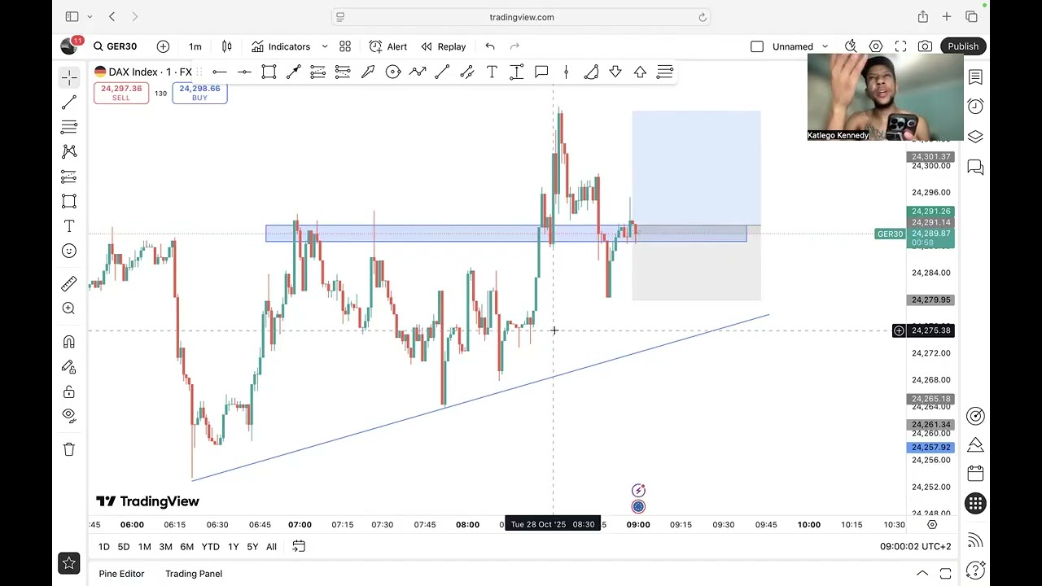The width and height of the screenshot is (1042, 586).
Task: Select the rectangle shapes tool in sidebar
Action: pos(69,201)
